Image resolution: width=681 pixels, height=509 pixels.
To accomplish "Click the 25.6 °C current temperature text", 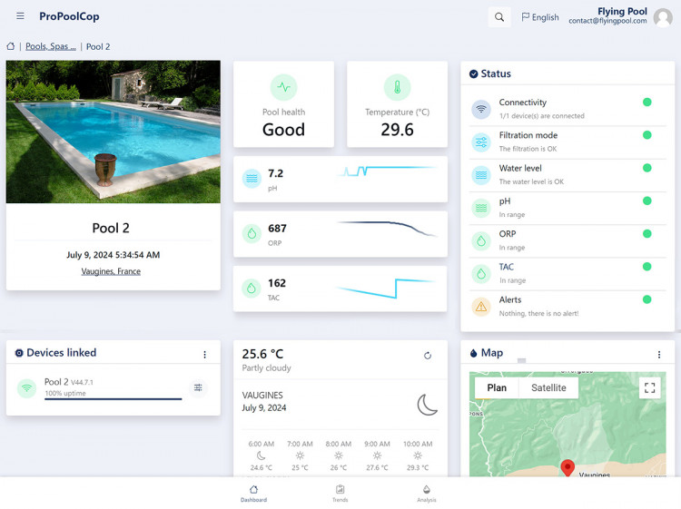I will [x=262, y=354].
